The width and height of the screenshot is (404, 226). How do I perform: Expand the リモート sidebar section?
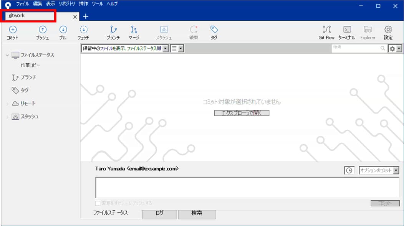pos(7,104)
